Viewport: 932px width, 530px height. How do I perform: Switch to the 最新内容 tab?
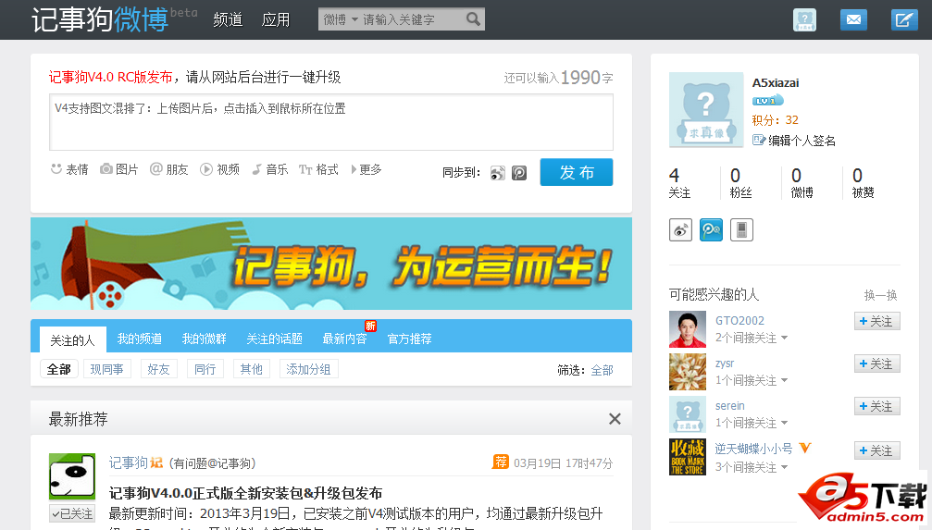tap(344, 339)
